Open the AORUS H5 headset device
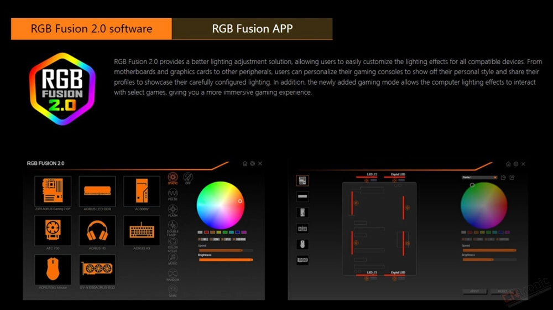553x310 pixels. [97, 231]
